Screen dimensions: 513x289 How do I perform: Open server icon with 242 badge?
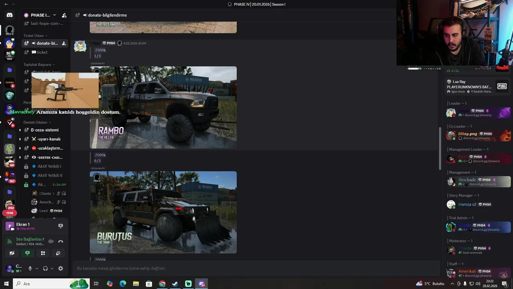tap(10, 204)
